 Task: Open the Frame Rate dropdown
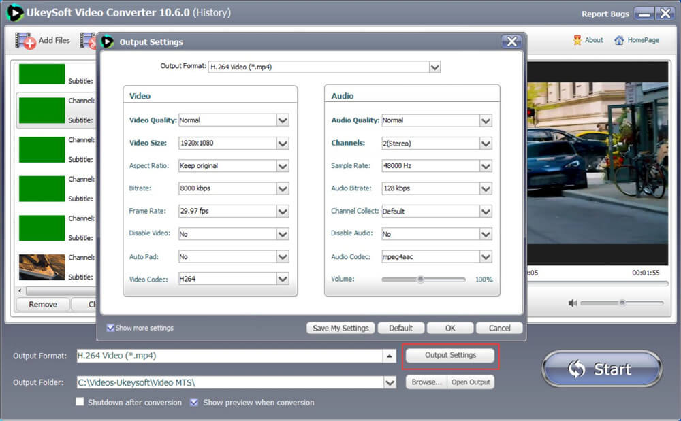tap(234, 211)
